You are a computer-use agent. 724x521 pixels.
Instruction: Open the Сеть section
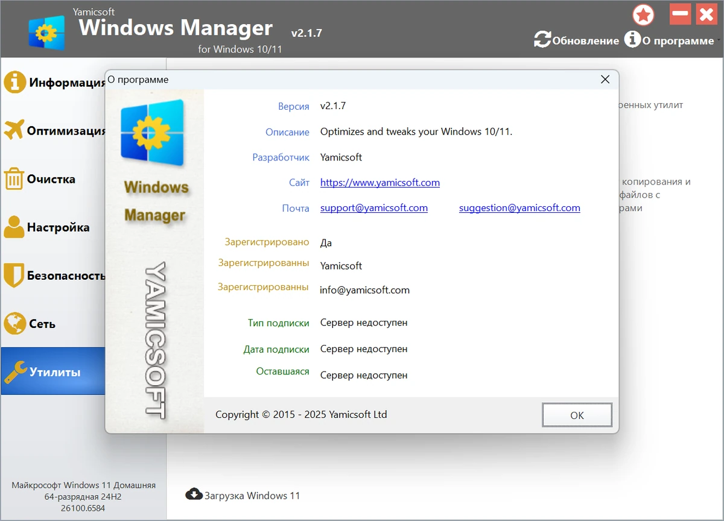pos(53,324)
